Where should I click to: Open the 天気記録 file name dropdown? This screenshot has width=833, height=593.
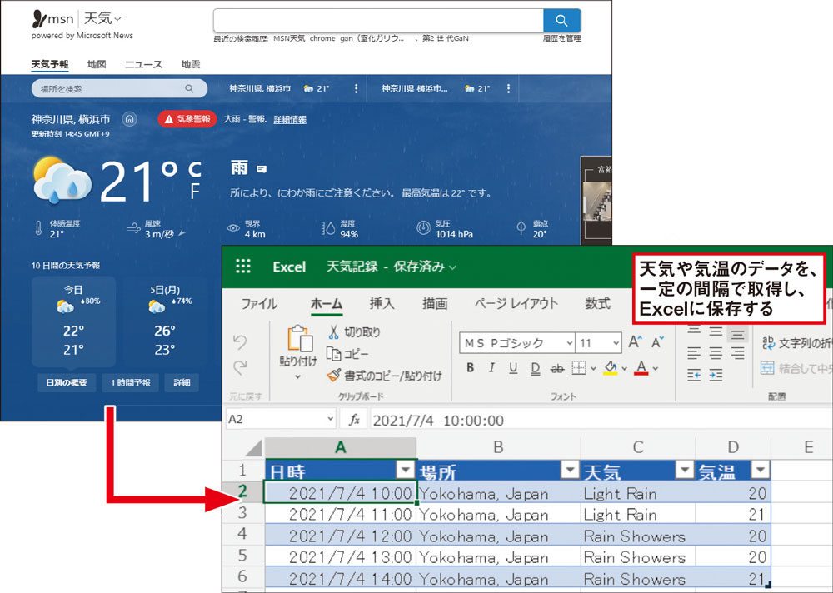452,267
